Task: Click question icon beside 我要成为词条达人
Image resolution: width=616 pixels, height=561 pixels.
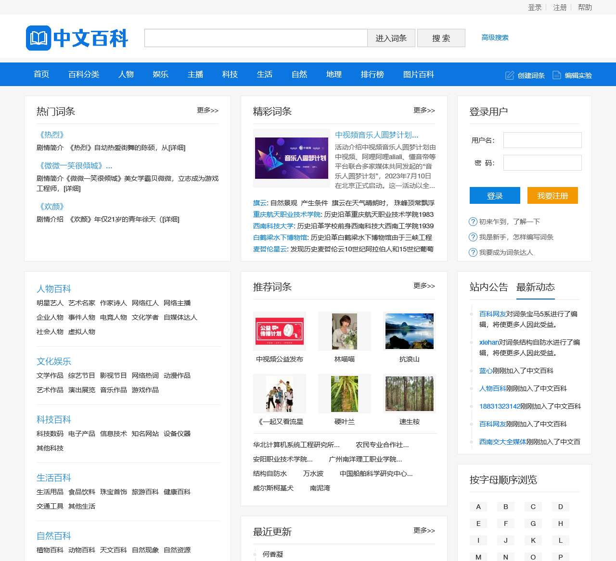Action: pos(473,252)
